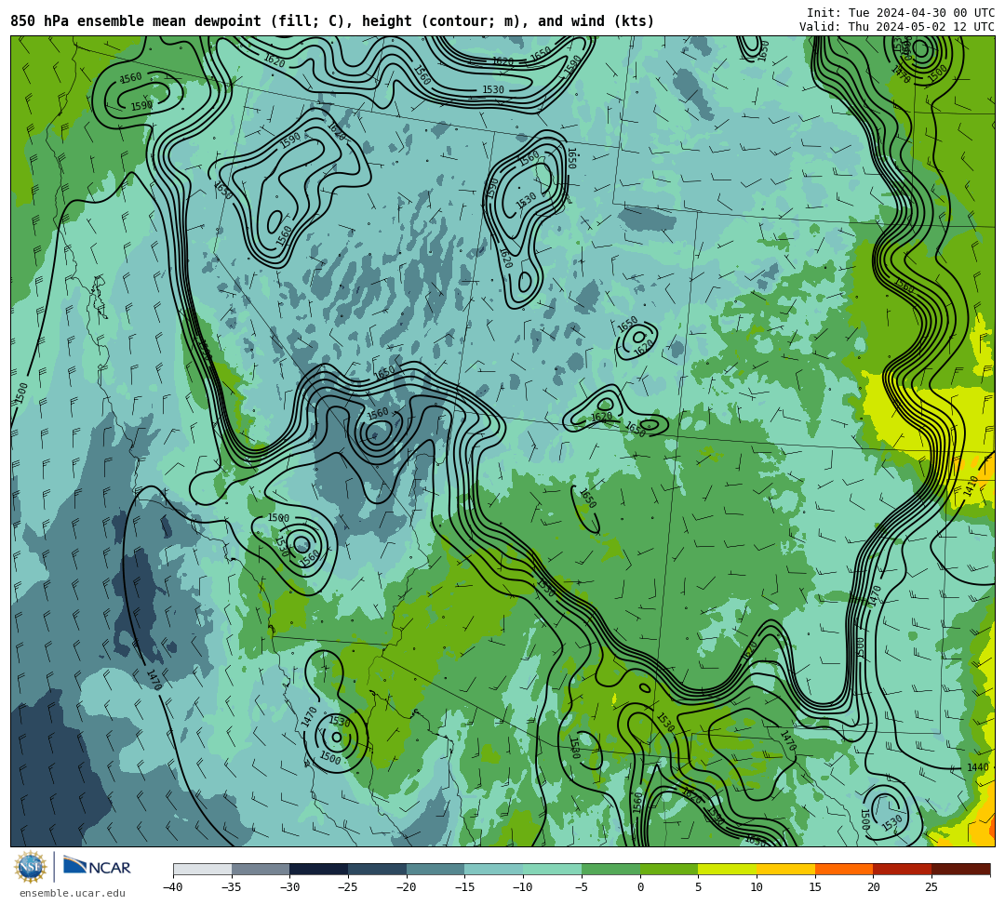Click the -25 to -20 colorbar swatch
Screen dimensions: 1005x905
[378, 869]
